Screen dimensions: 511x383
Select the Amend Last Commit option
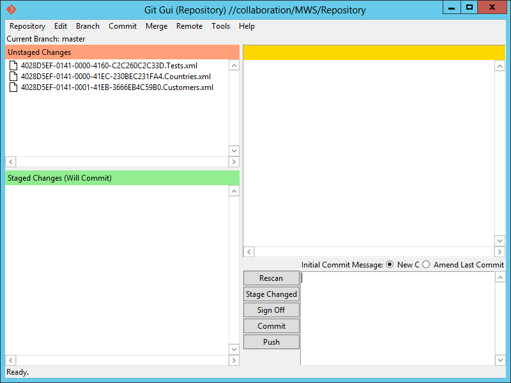pyautogui.click(x=426, y=265)
